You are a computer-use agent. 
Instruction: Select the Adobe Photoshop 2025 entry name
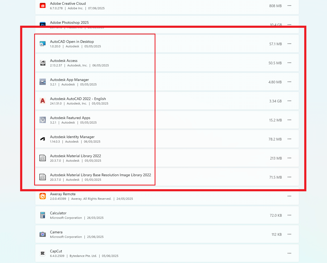(69, 22)
